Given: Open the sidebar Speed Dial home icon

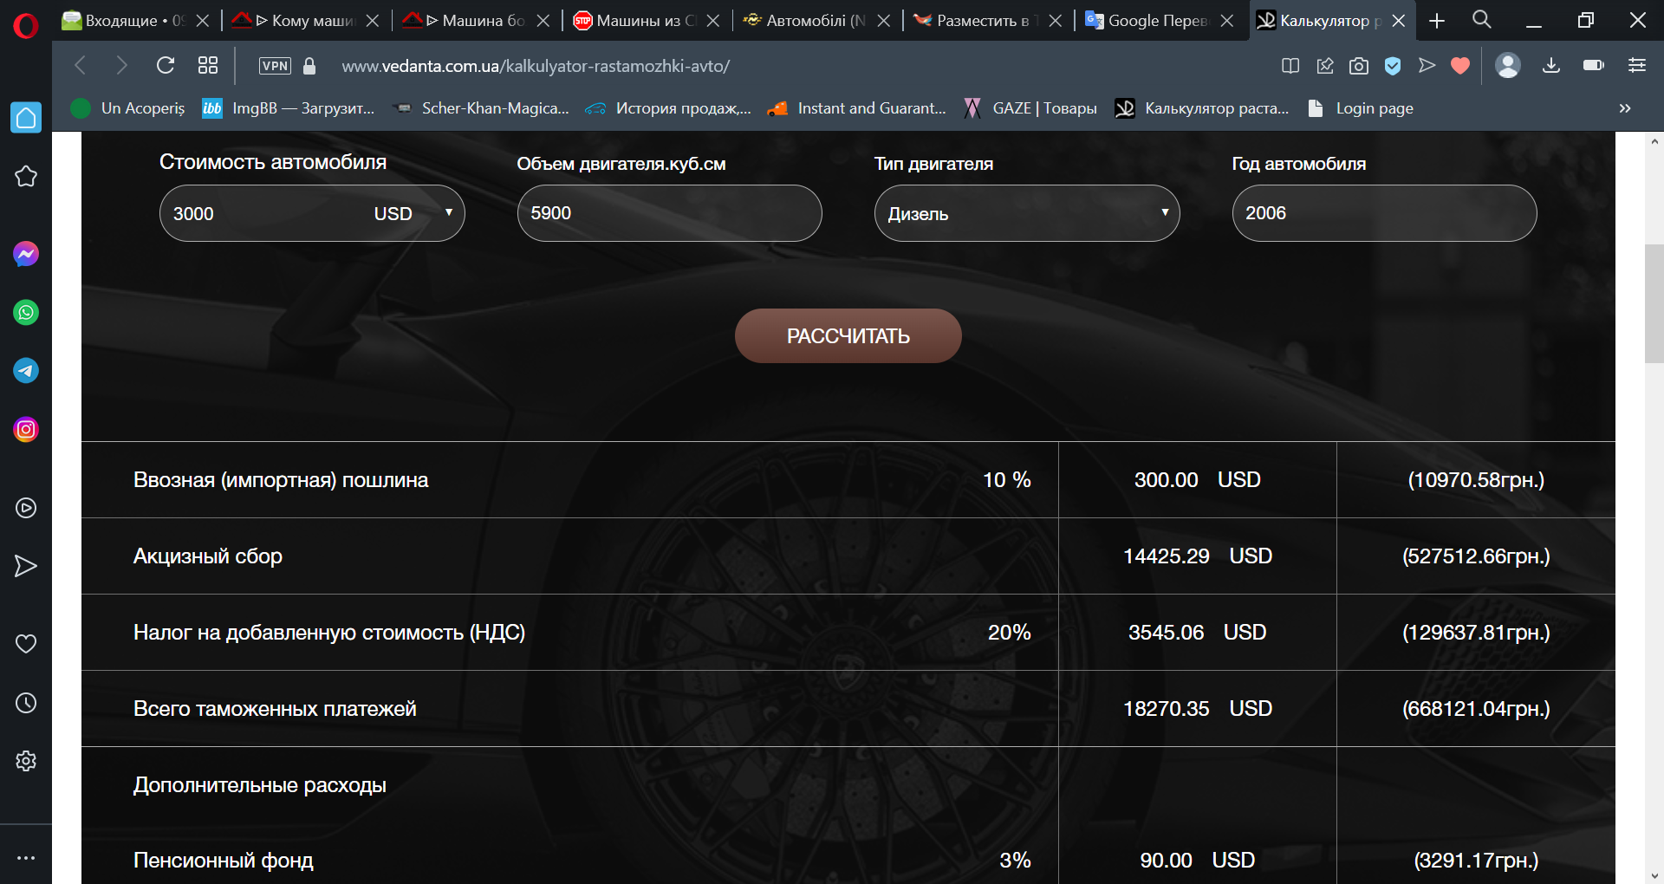Looking at the screenshot, I should 26,117.
